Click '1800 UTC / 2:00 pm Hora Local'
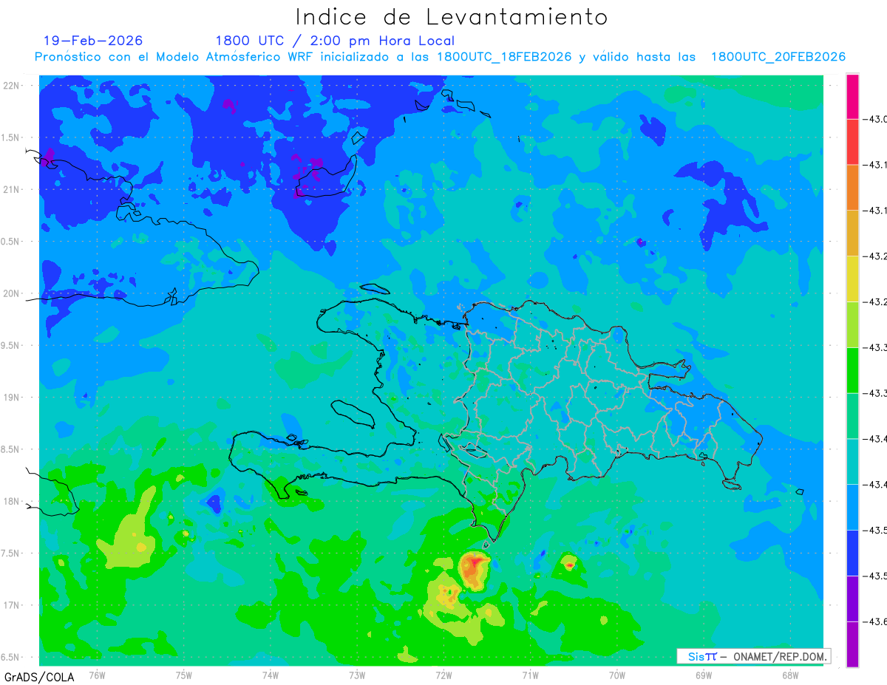This screenshot has height=685, width=887. (335, 41)
